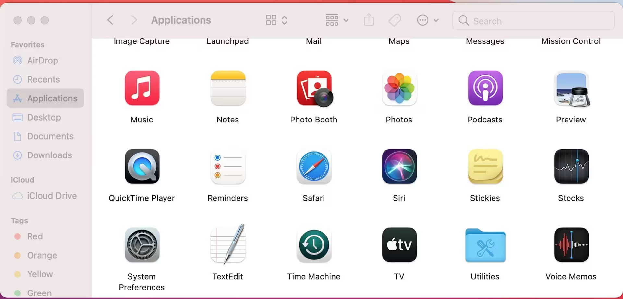The height and width of the screenshot is (299, 623).
Task: Select the Photos app icon
Action: point(399,88)
